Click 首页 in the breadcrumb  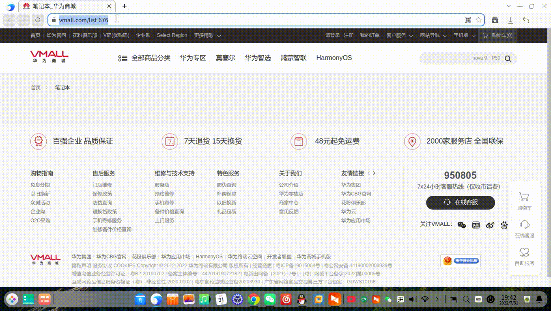click(x=36, y=88)
